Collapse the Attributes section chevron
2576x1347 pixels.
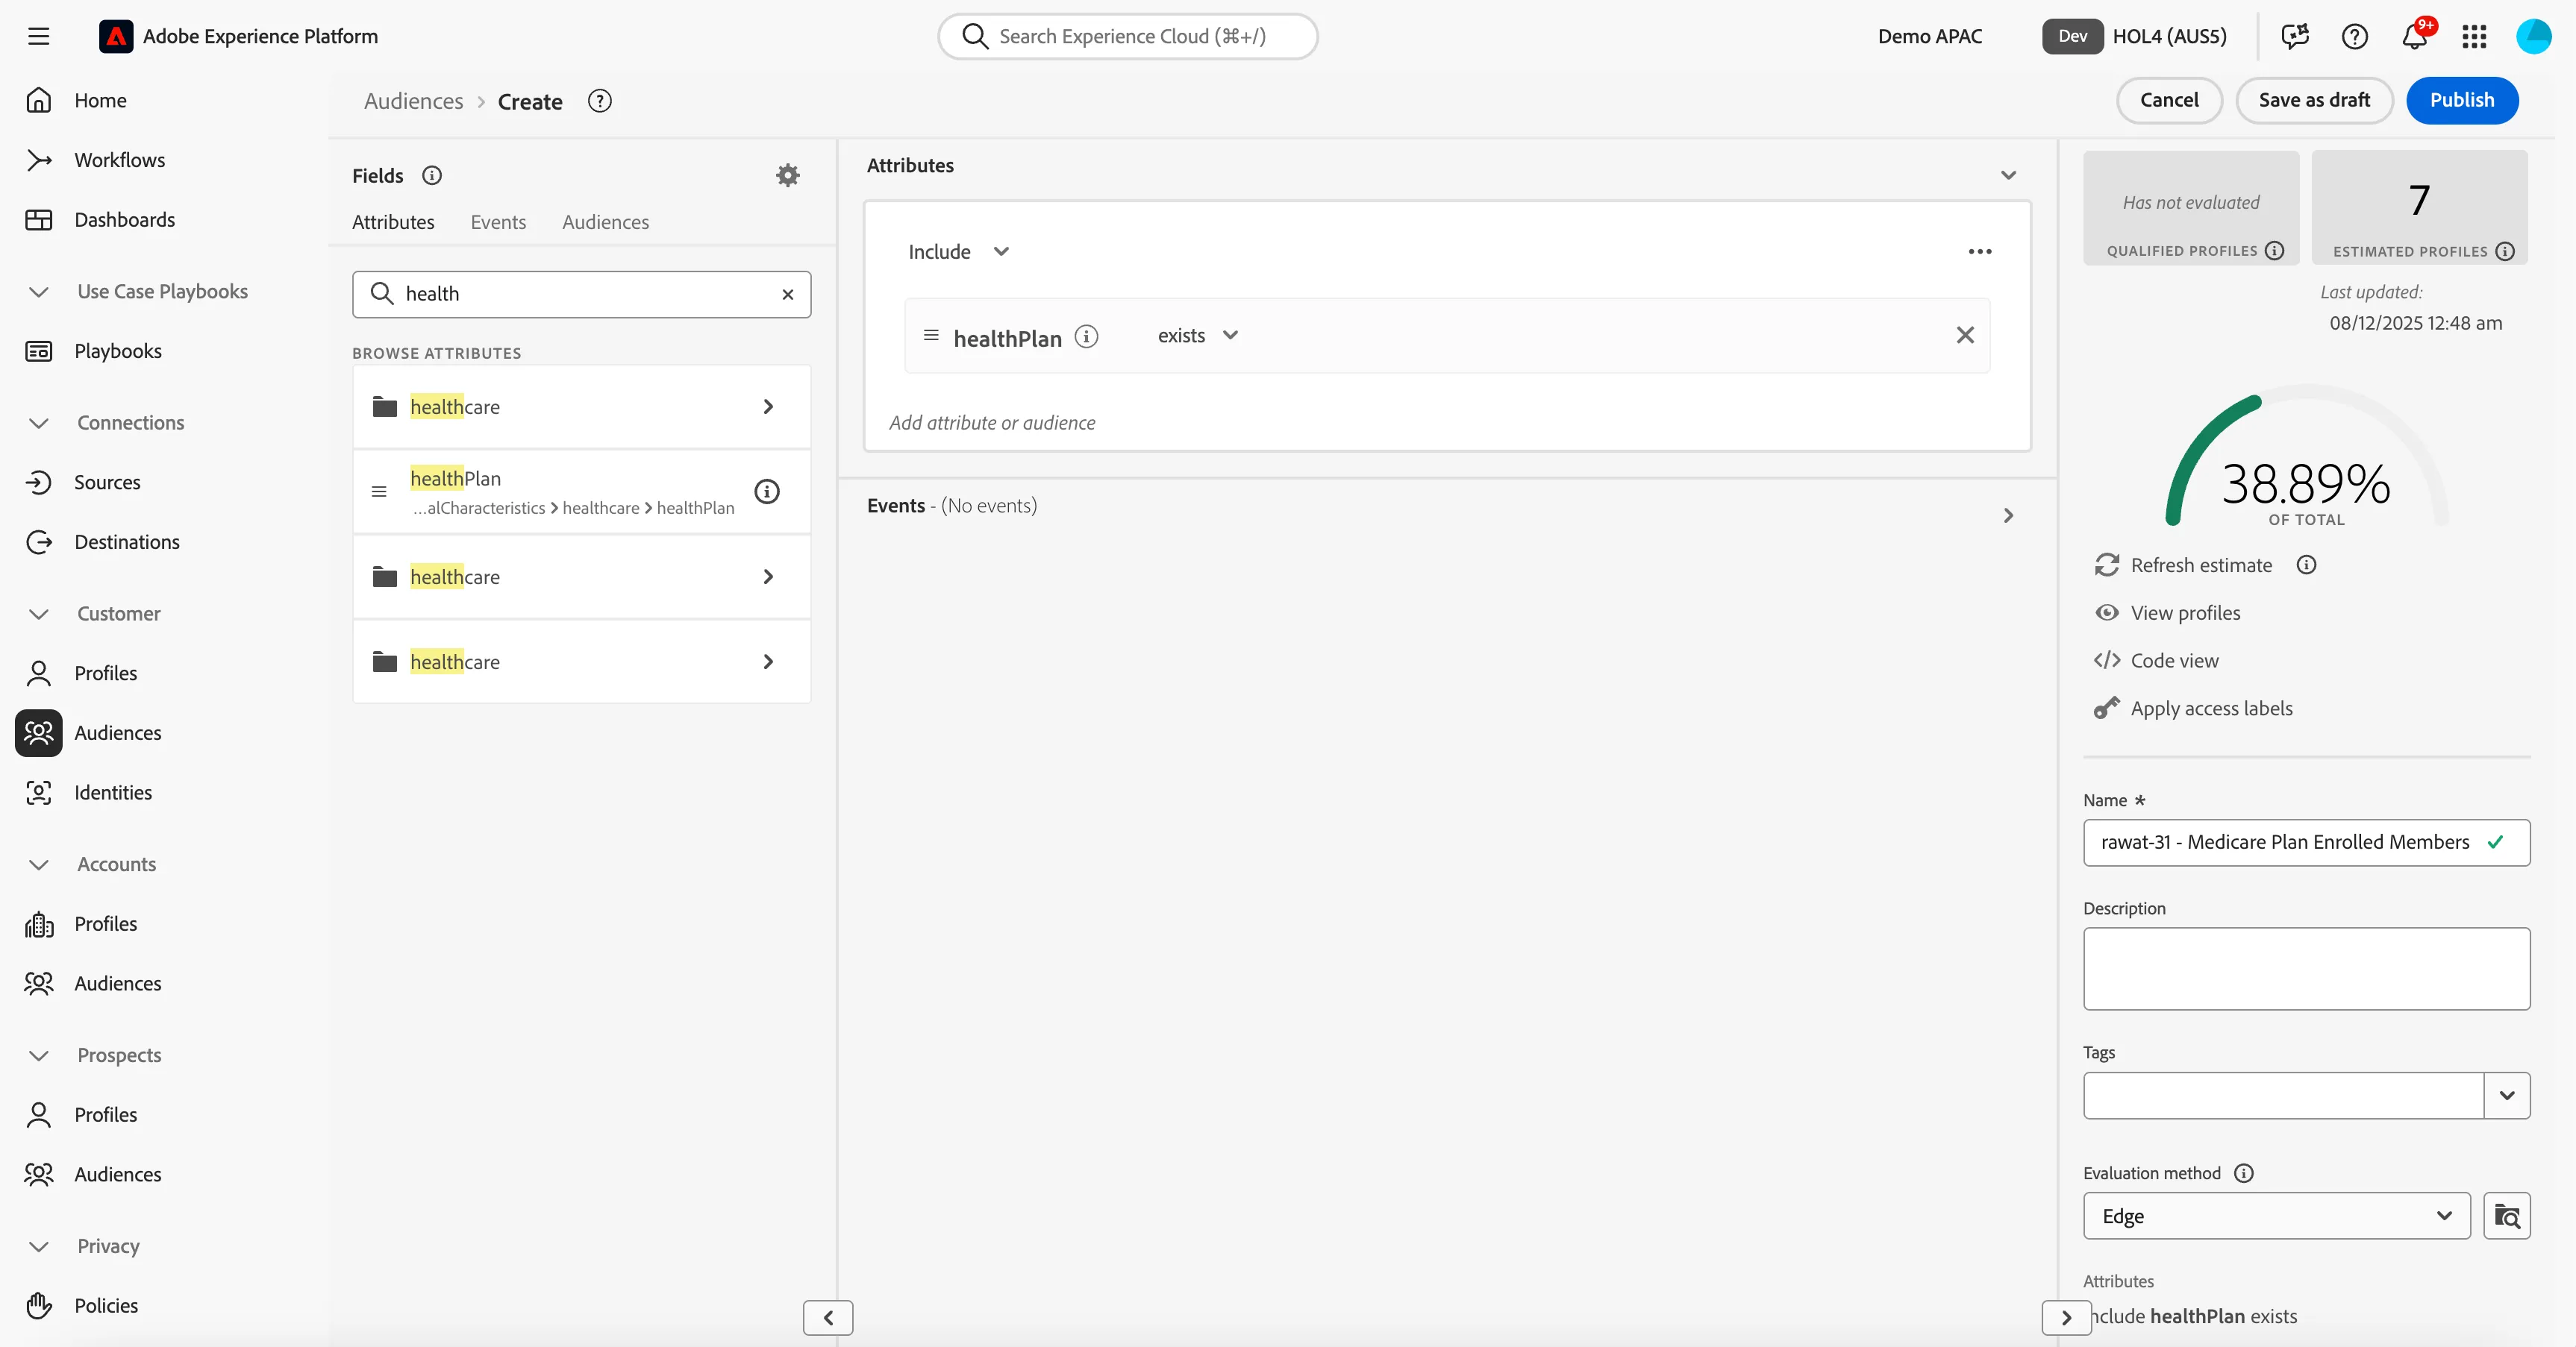point(2008,175)
